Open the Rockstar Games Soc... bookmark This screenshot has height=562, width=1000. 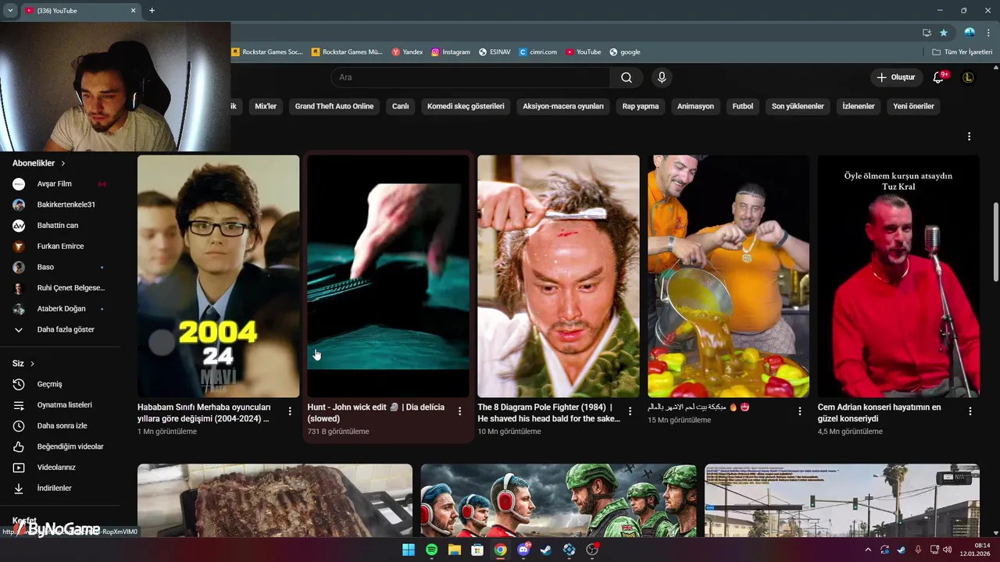coord(267,52)
